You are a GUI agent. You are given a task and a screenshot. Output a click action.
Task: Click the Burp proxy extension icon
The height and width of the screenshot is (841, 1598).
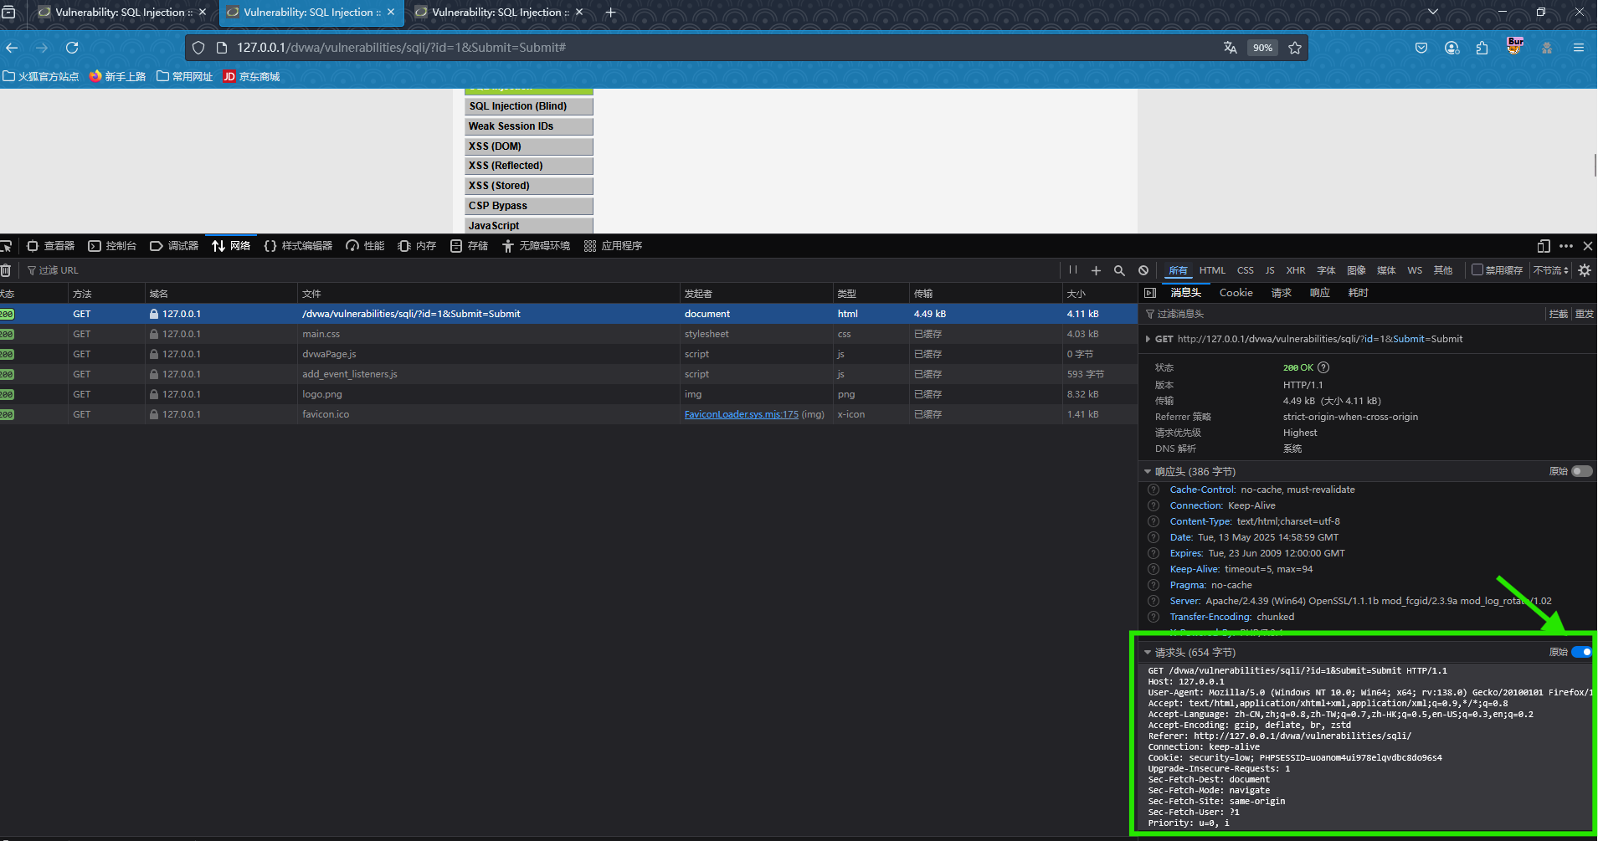[x=1514, y=46]
